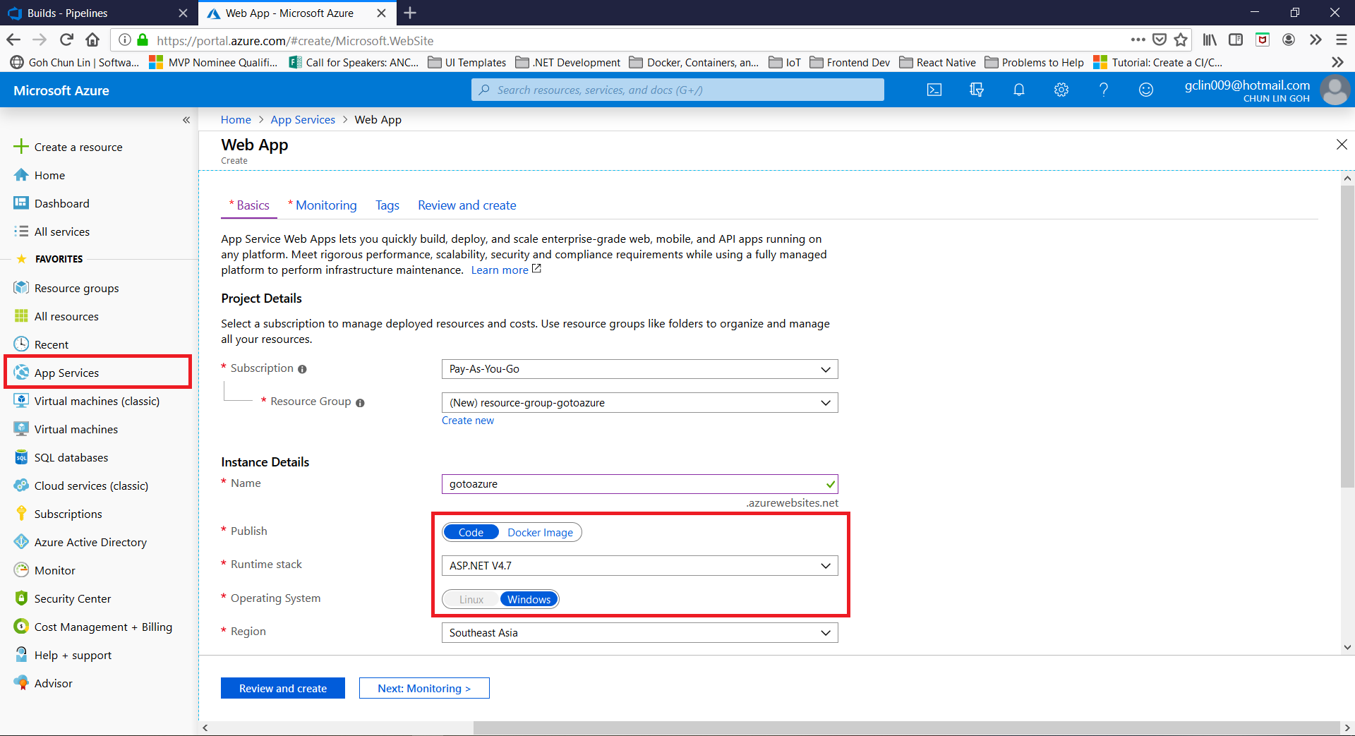Click the App Services globe icon
This screenshot has width=1355, height=736.
[21, 373]
